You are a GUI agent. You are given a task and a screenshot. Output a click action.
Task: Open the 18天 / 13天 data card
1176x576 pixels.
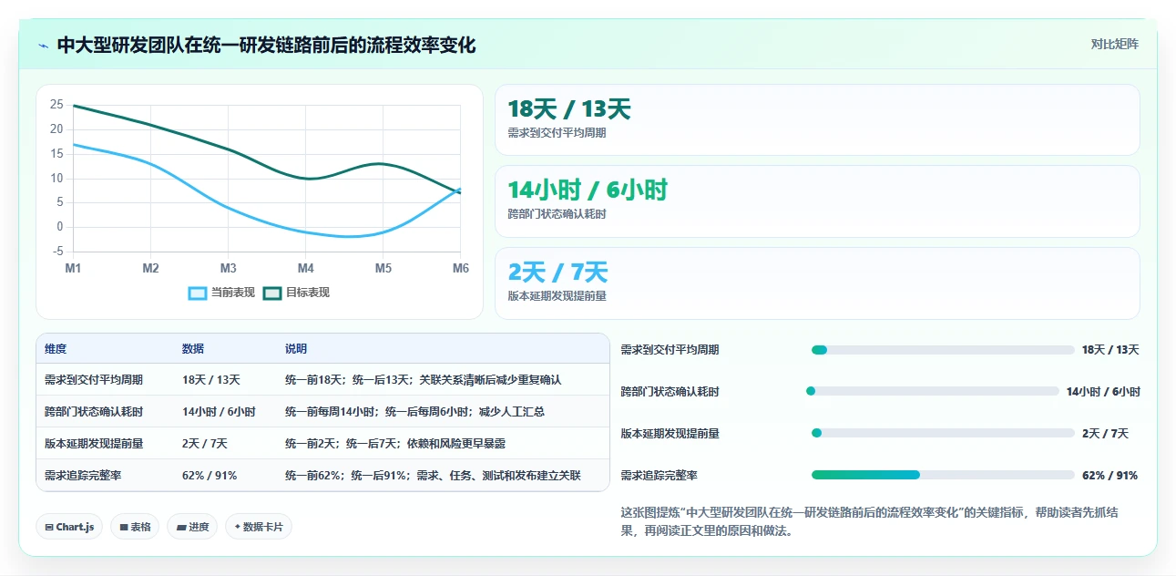(x=817, y=119)
